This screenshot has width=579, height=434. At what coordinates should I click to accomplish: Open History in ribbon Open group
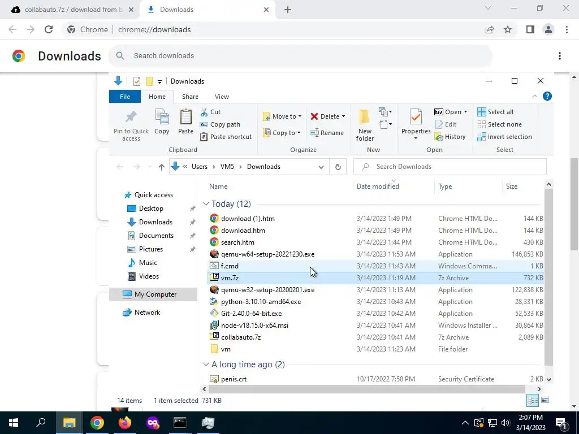450,137
